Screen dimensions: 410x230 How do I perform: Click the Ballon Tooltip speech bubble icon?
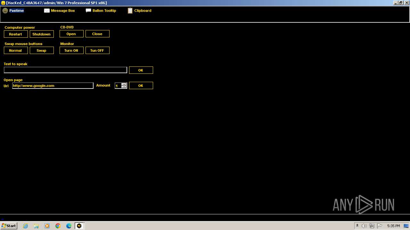[88, 11]
